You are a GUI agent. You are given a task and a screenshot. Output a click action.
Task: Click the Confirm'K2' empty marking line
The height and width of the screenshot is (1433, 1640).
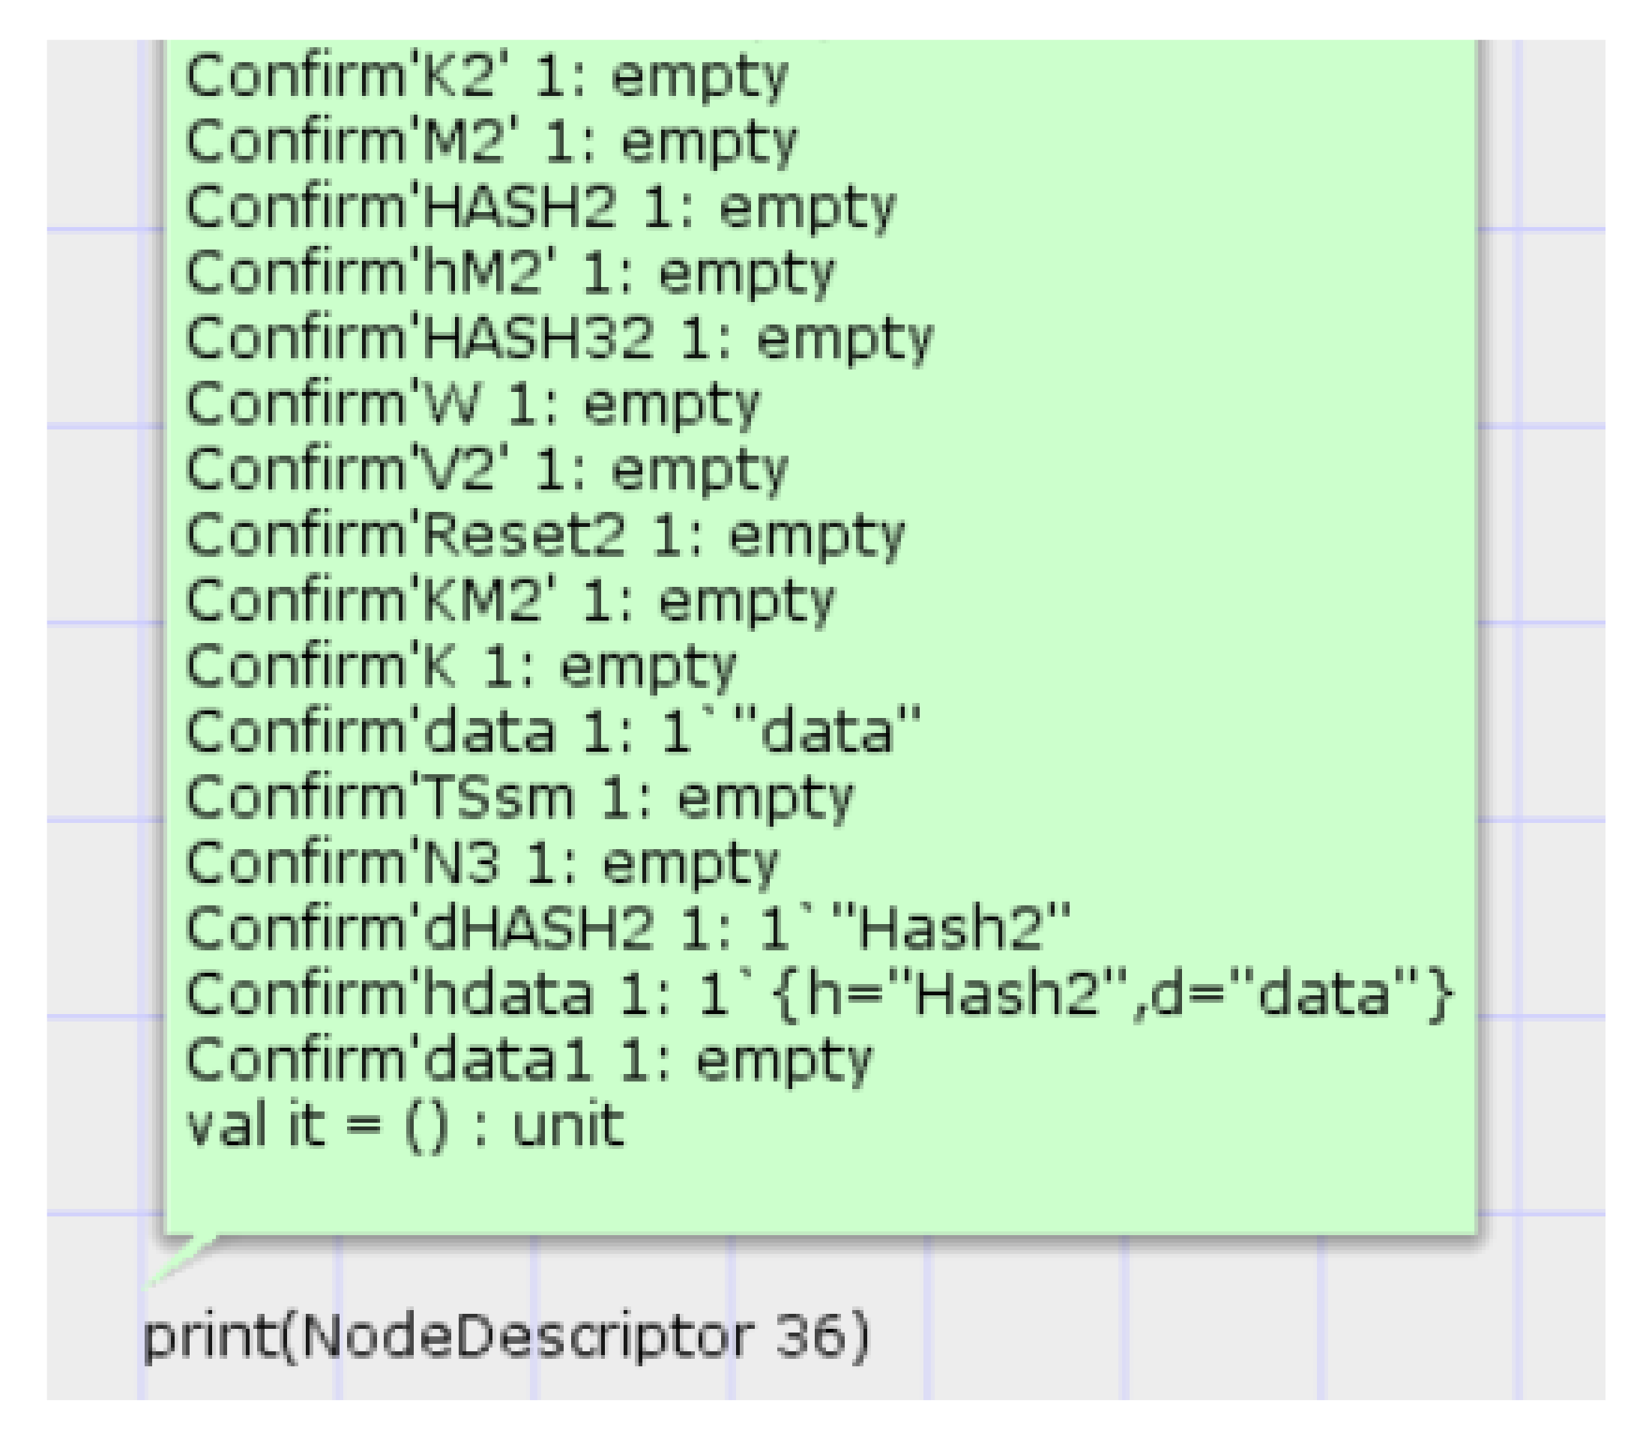pyautogui.click(x=486, y=77)
